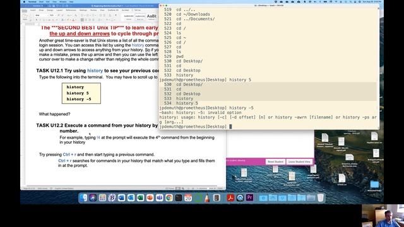Screen dimensions: 404x227
Task: Open Finder from the dock
Action: point(83,197)
